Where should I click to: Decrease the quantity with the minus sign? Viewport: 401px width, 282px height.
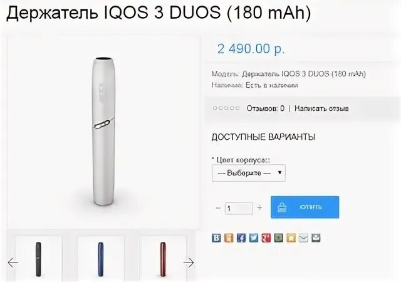218,208
